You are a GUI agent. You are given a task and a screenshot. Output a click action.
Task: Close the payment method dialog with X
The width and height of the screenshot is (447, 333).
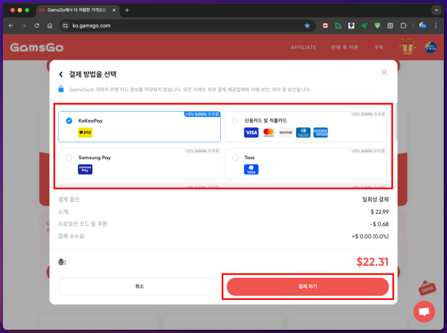[x=384, y=72]
